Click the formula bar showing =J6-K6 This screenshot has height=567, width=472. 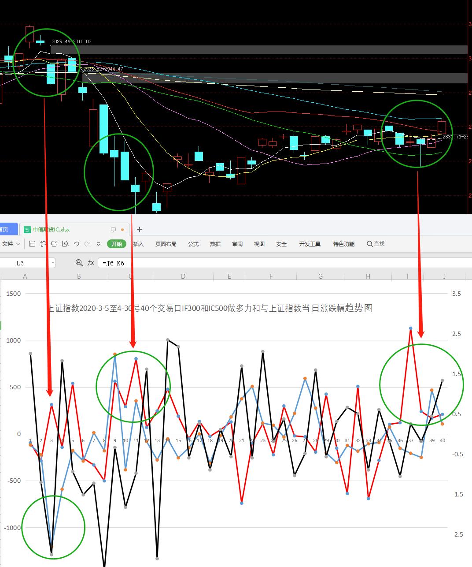point(284,263)
